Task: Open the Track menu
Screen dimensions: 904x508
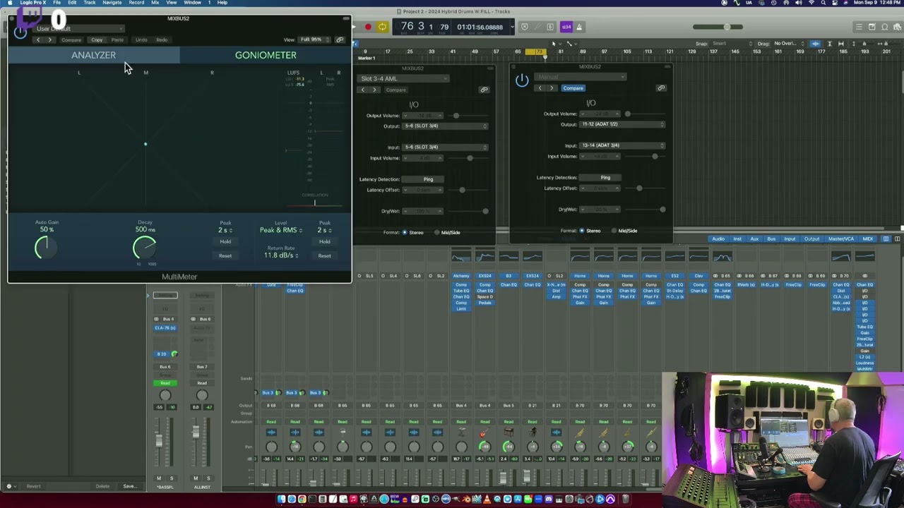Action: (x=90, y=3)
